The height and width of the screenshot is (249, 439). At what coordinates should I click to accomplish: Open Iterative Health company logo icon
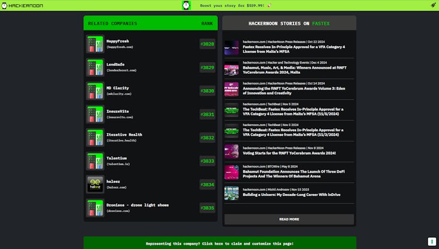(x=95, y=138)
